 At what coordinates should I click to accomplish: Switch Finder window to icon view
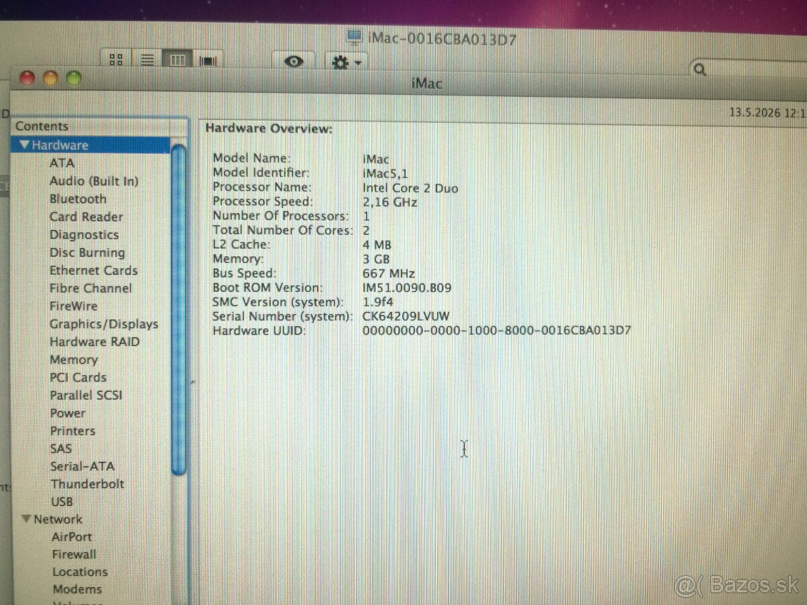click(116, 60)
